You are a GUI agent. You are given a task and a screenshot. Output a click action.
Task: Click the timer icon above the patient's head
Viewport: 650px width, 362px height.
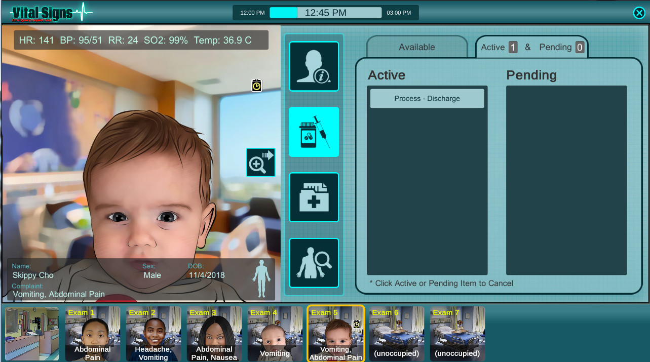[x=256, y=86]
